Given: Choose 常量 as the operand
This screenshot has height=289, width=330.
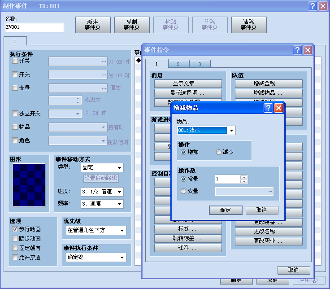Looking at the screenshot, I should click(183, 179).
